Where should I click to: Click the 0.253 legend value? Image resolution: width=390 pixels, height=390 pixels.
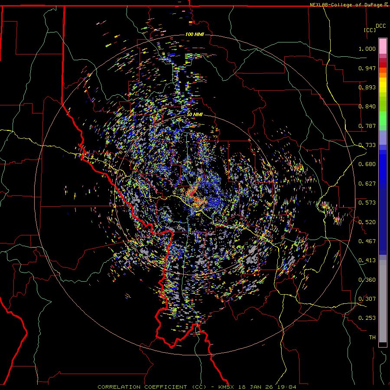367,318
